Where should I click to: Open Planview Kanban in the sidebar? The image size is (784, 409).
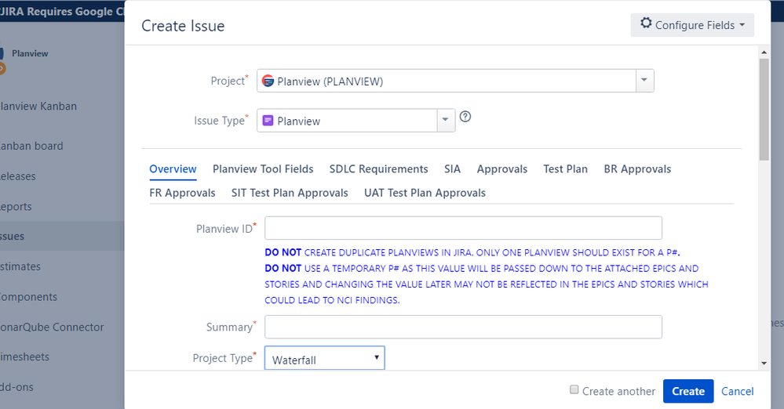38,106
